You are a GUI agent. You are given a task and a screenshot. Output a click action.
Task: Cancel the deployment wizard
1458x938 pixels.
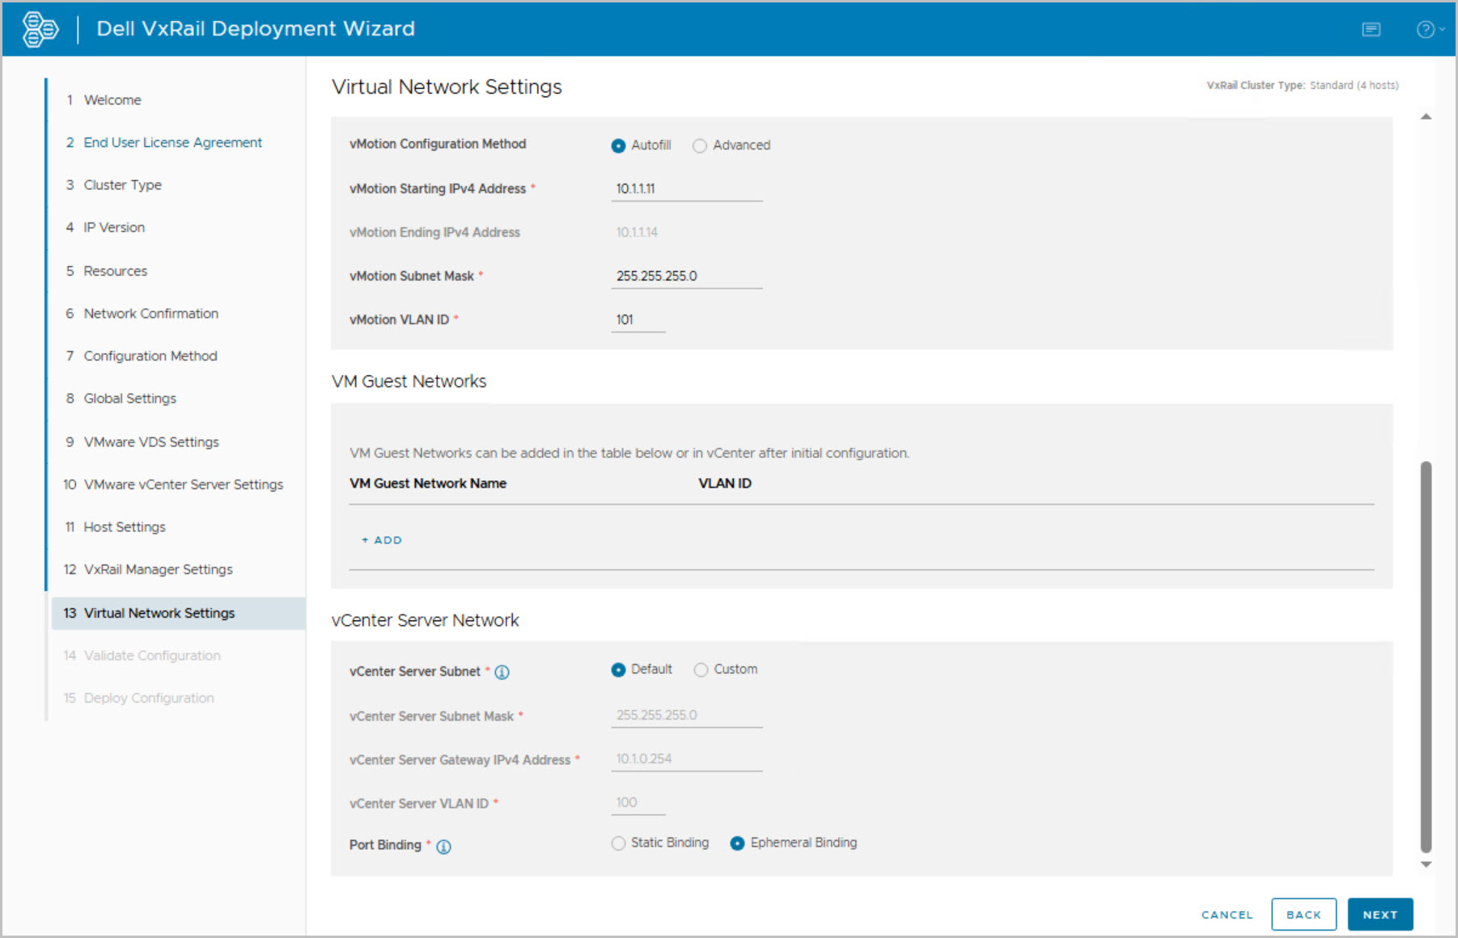1227,915
